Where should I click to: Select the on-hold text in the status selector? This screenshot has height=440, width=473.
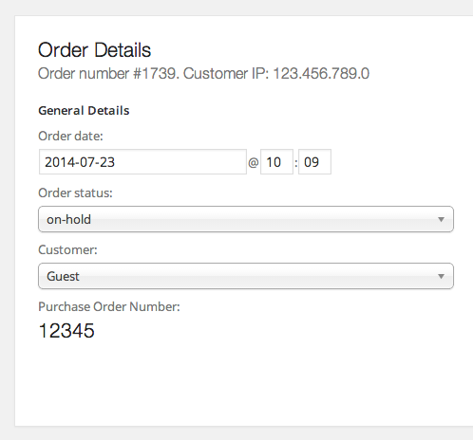click(68, 219)
